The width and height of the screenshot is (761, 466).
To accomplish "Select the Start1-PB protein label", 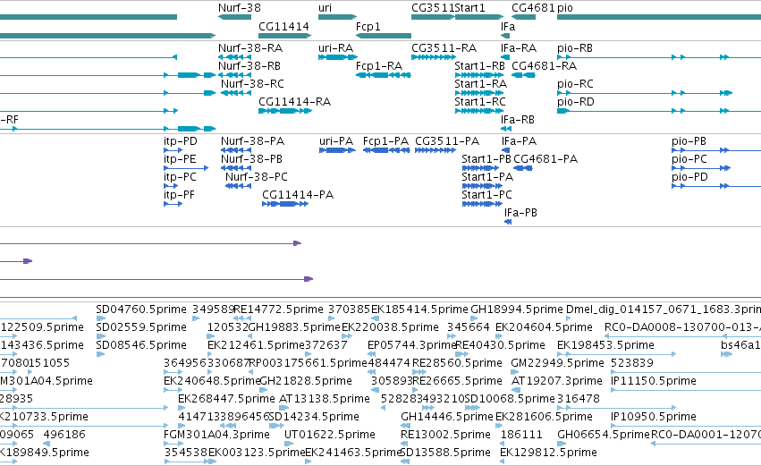I will tap(486, 158).
